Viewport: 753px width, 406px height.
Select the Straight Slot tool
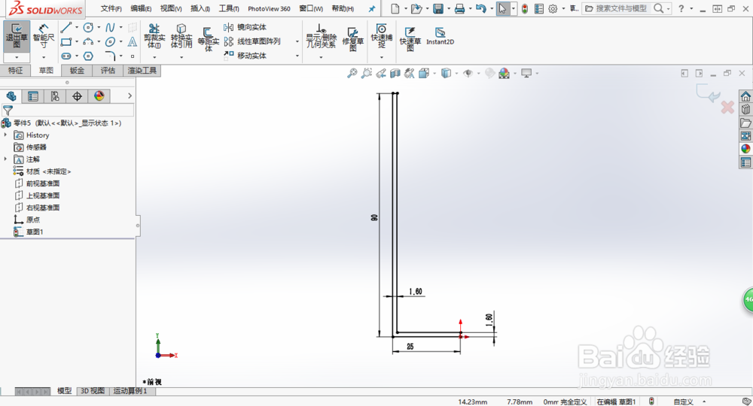click(66, 56)
